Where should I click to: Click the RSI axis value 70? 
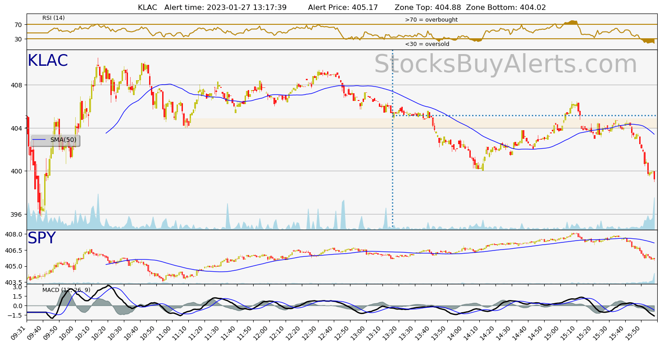[x=18, y=25]
